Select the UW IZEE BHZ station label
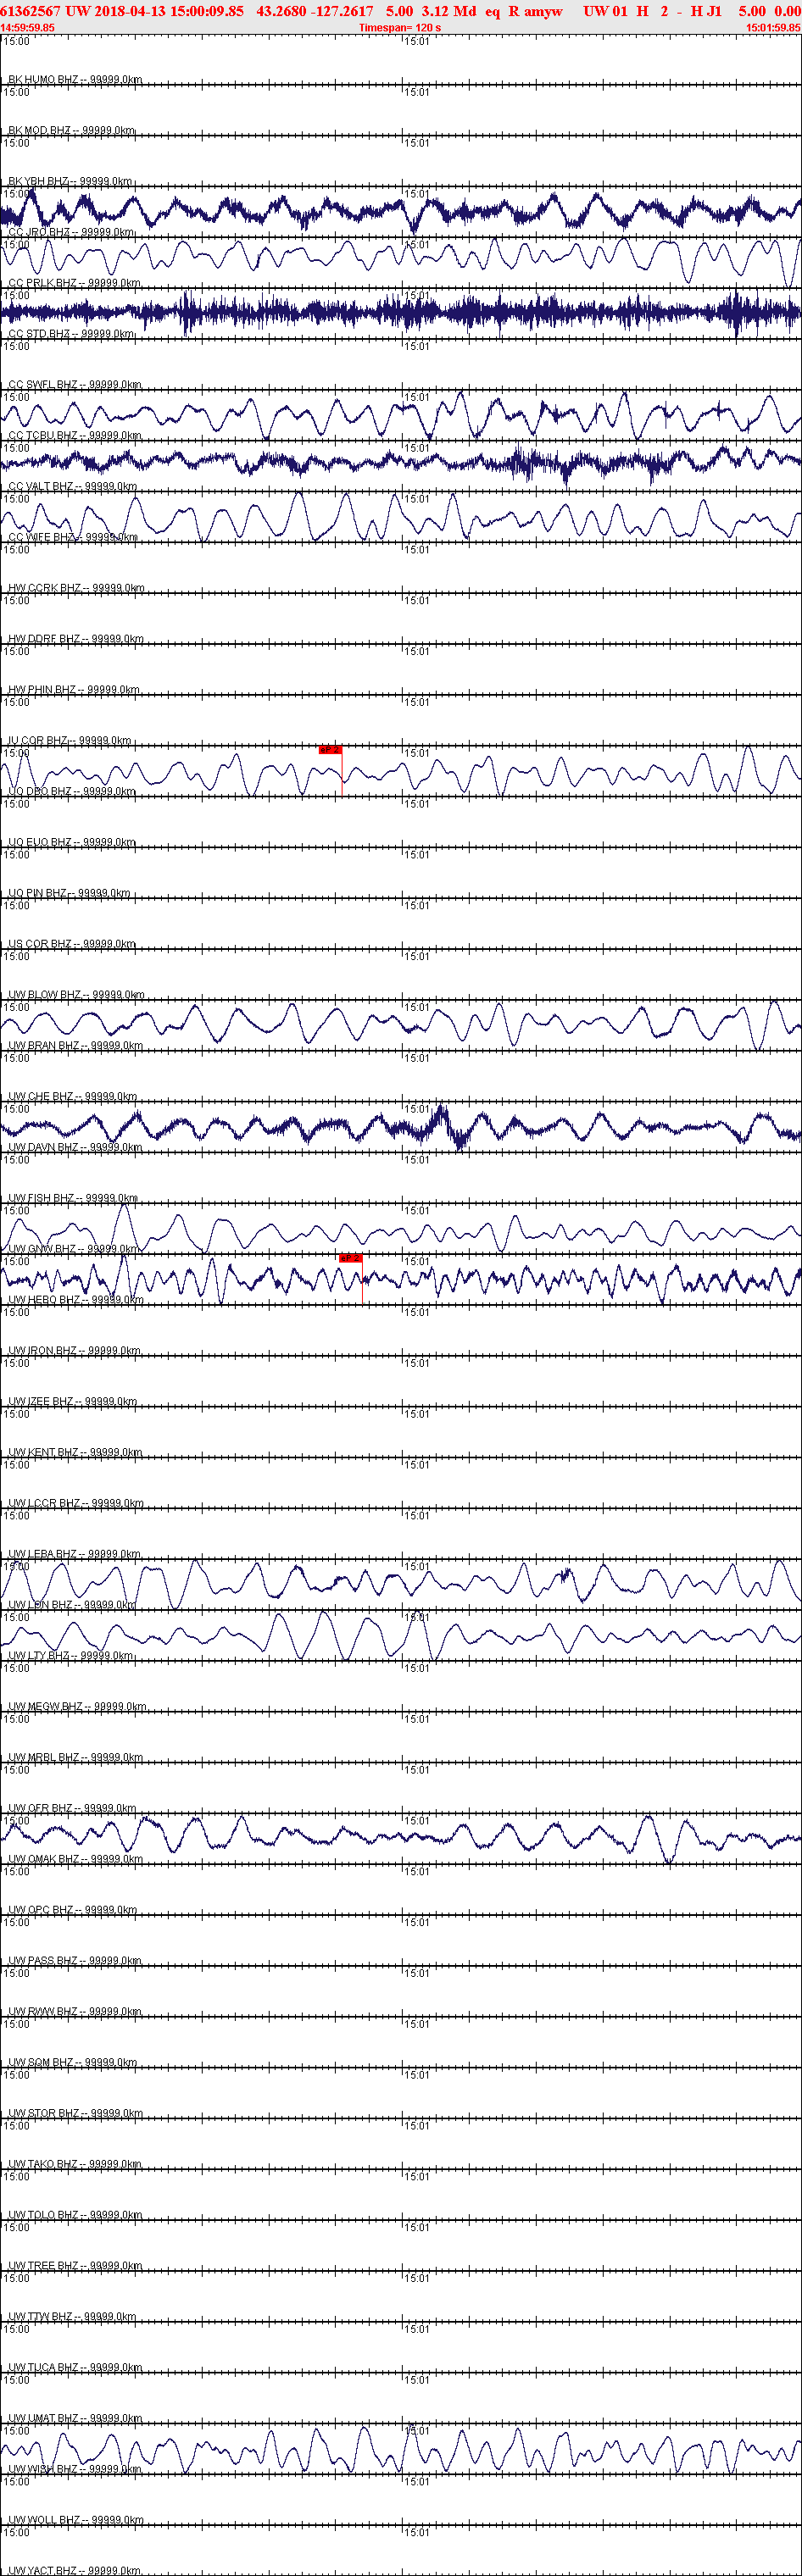Image resolution: width=802 pixels, height=2576 pixels. (73, 1402)
